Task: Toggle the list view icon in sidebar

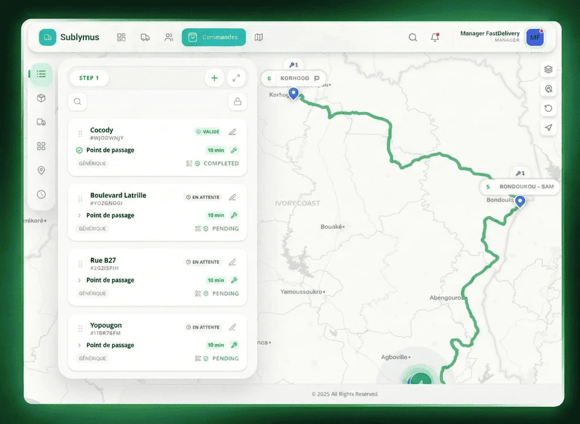Action: click(41, 74)
